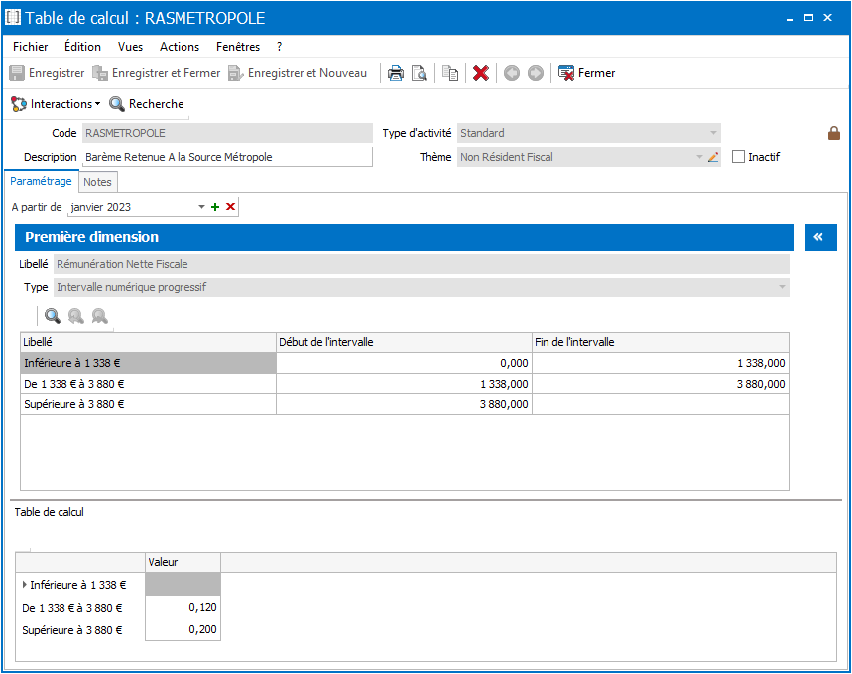This screenshot has height=674, width=852.
Task: Minimize the window
Action: (791, 18)
